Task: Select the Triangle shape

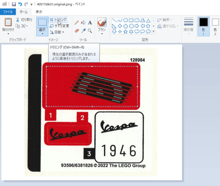Action: pos(148,20)
